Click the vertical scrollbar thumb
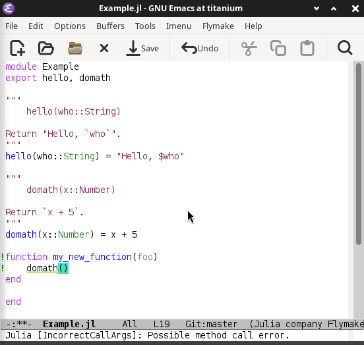364x345 pixels. tap(359, 154)
